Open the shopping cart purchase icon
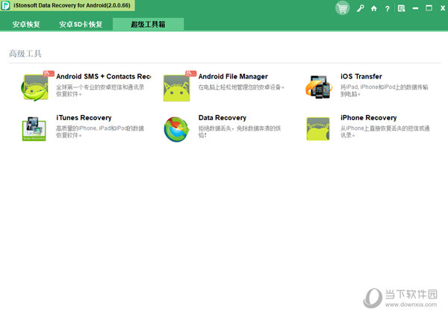This screenshot has height=318, width=448. [342, 8]
